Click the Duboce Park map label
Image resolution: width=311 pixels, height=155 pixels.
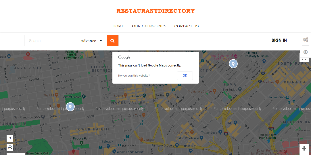82,138
